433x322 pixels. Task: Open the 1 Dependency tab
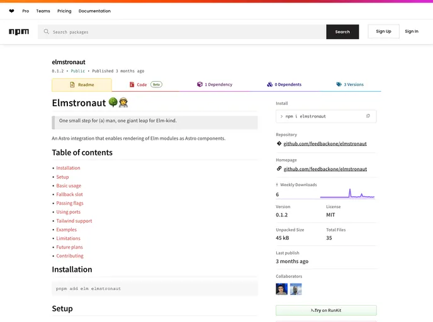click(215, 84)
